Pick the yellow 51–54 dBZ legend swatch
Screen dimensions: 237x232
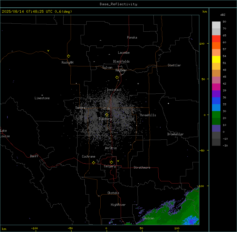(216, 59)
